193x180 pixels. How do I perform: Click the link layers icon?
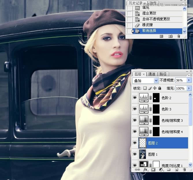[138, 170]
